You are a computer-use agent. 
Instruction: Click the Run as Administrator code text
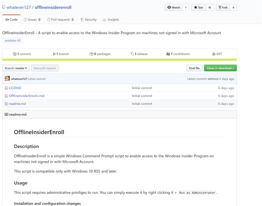click(197, 193)
